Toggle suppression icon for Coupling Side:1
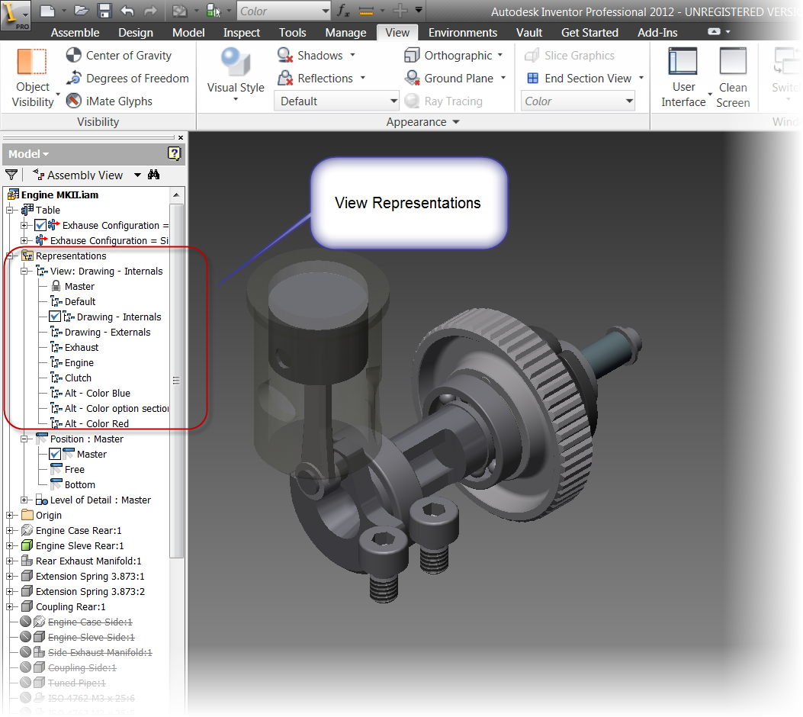This screenshot has height=717, width=803. [x=26, y=668]
